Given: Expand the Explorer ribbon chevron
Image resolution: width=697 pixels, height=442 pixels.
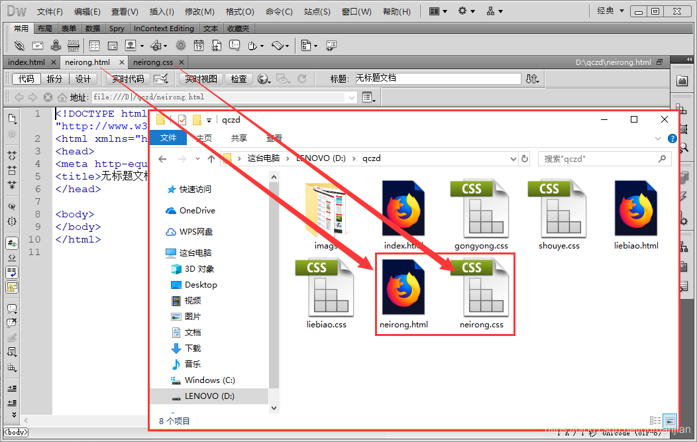Looking at the screenshot, I should click(658, 138).
